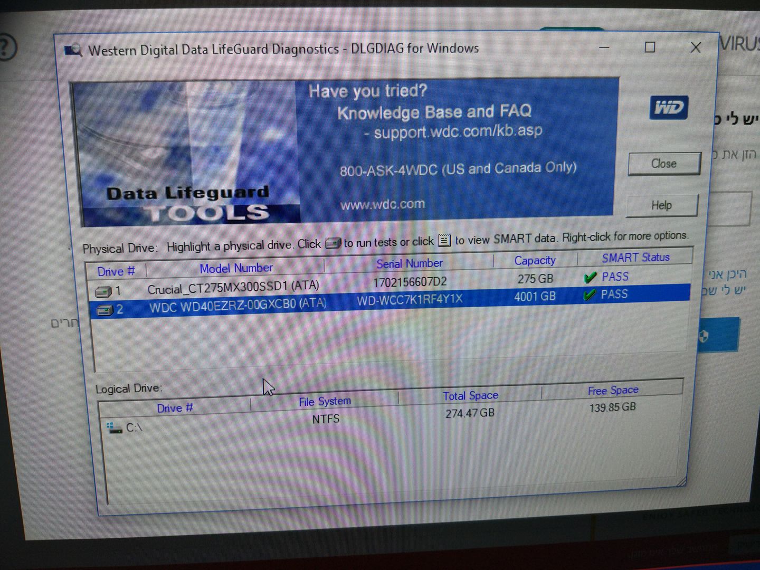Select model WDC WD40EZRZ-00GXCB0 (ATA)

pyautogui.click(x=237, y=305)
